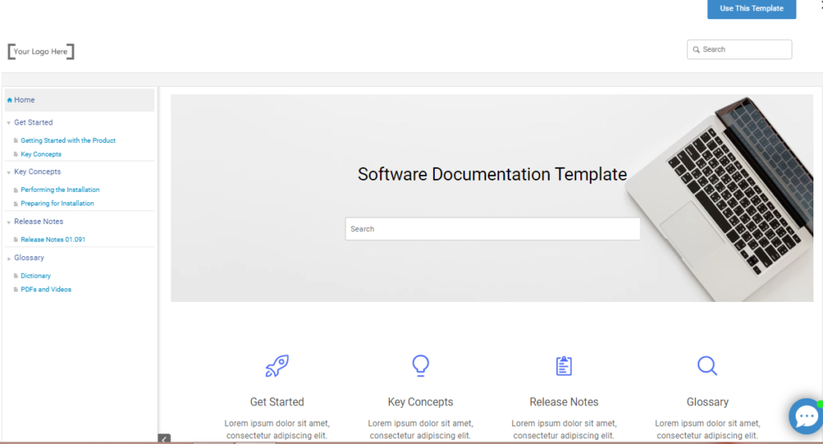Image resolution: width=823 pixels, height=444 pixels.
Task: Click the home icon in sidebar
Action: (x=10, y=100)
